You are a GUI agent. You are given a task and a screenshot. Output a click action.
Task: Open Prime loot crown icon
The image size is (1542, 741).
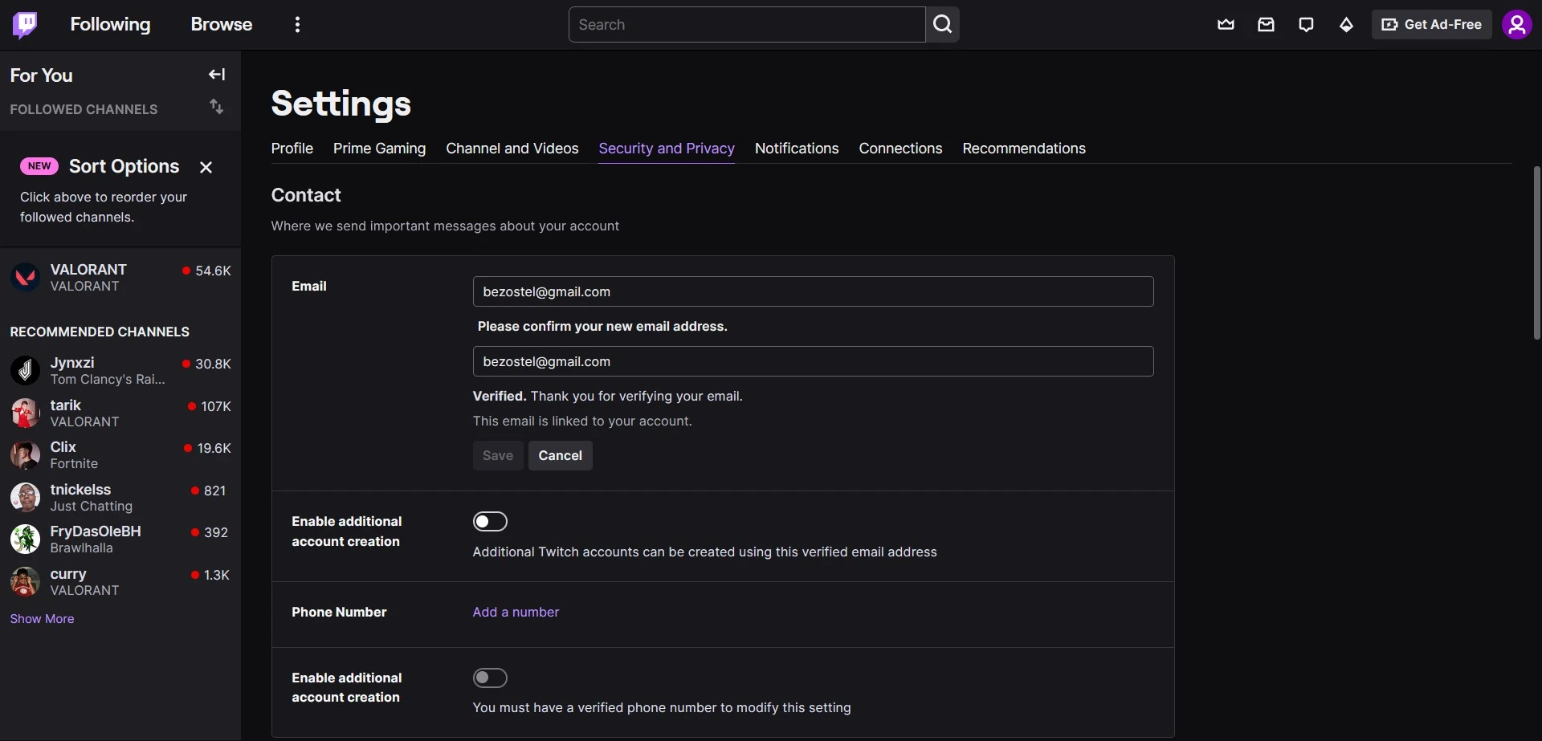[1226, 25]
